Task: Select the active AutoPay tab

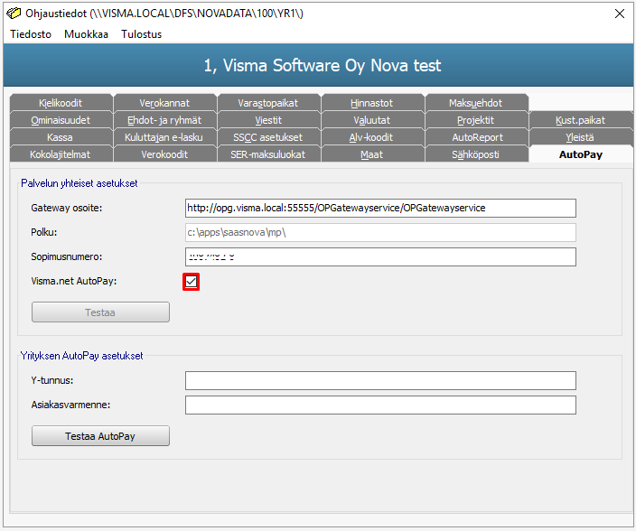Action: tap(581, 154)
